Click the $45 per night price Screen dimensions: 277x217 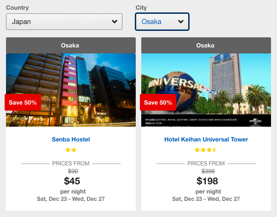tap(72, 181)
